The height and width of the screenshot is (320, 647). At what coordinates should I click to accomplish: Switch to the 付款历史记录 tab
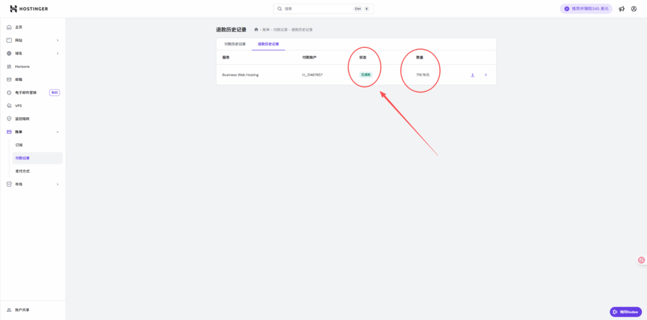235,44
